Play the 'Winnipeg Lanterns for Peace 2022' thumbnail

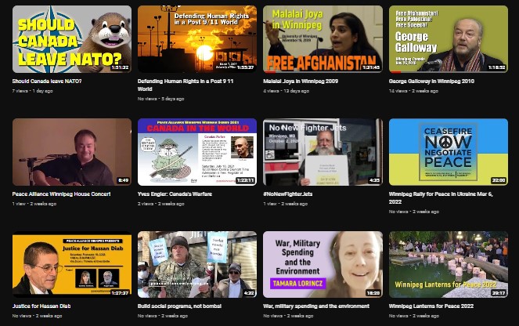448,264
